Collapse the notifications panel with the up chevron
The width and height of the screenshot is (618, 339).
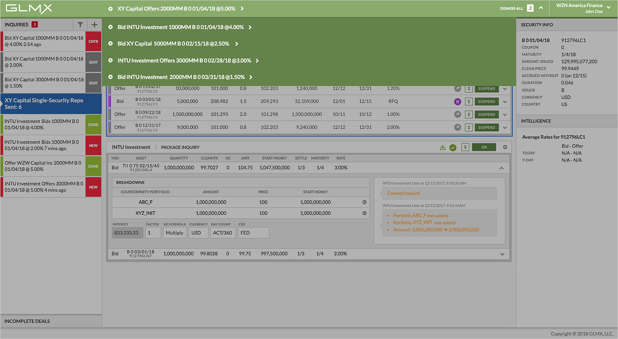(x=541, y=8)
